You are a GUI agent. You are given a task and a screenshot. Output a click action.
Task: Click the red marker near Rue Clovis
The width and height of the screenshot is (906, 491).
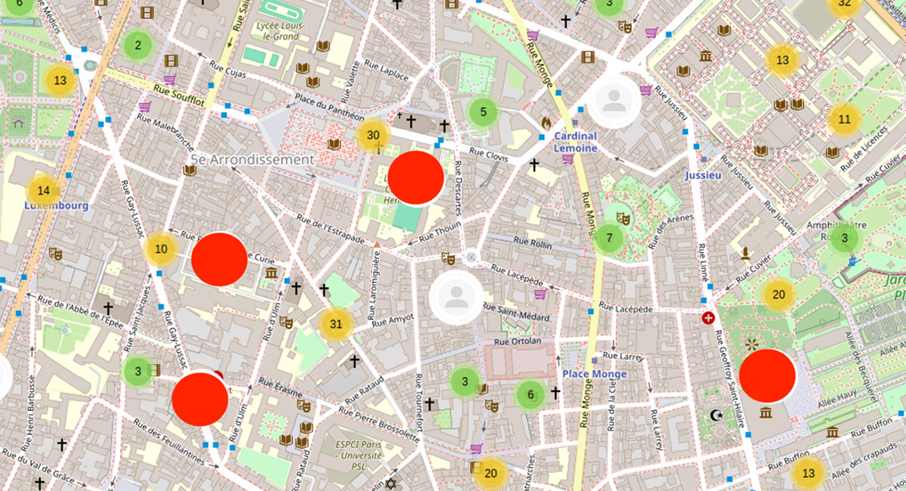tap(415, 178)
